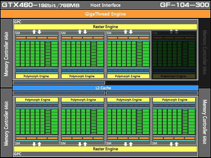Click the bottom Raster Engine block
Viewport: 211px width, 158px height.
(105, 149)
